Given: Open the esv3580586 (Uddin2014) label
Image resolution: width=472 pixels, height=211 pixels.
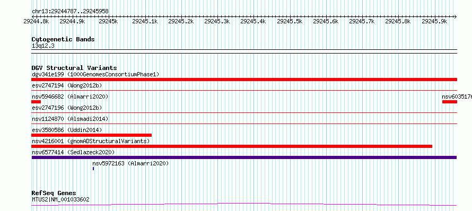Looking at the screenshot, I should (67, 130).
